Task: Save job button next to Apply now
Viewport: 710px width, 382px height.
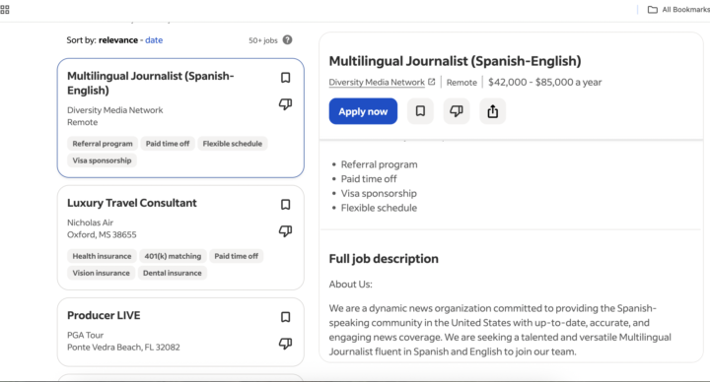Action: tap(420, 111)
